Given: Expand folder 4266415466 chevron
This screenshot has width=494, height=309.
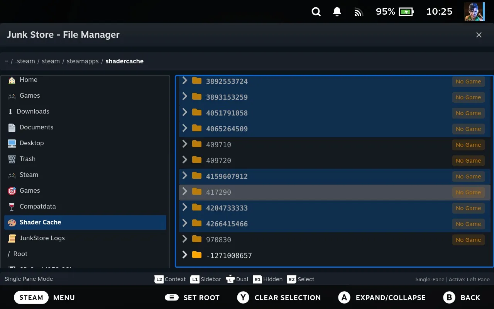Looking at the screenshot, I should (185, 223).
